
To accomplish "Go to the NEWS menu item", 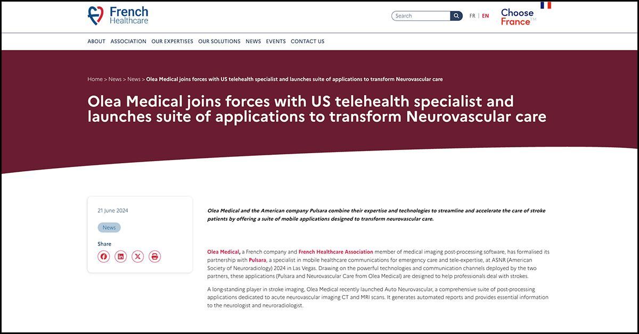I will (x=253, y=41).
